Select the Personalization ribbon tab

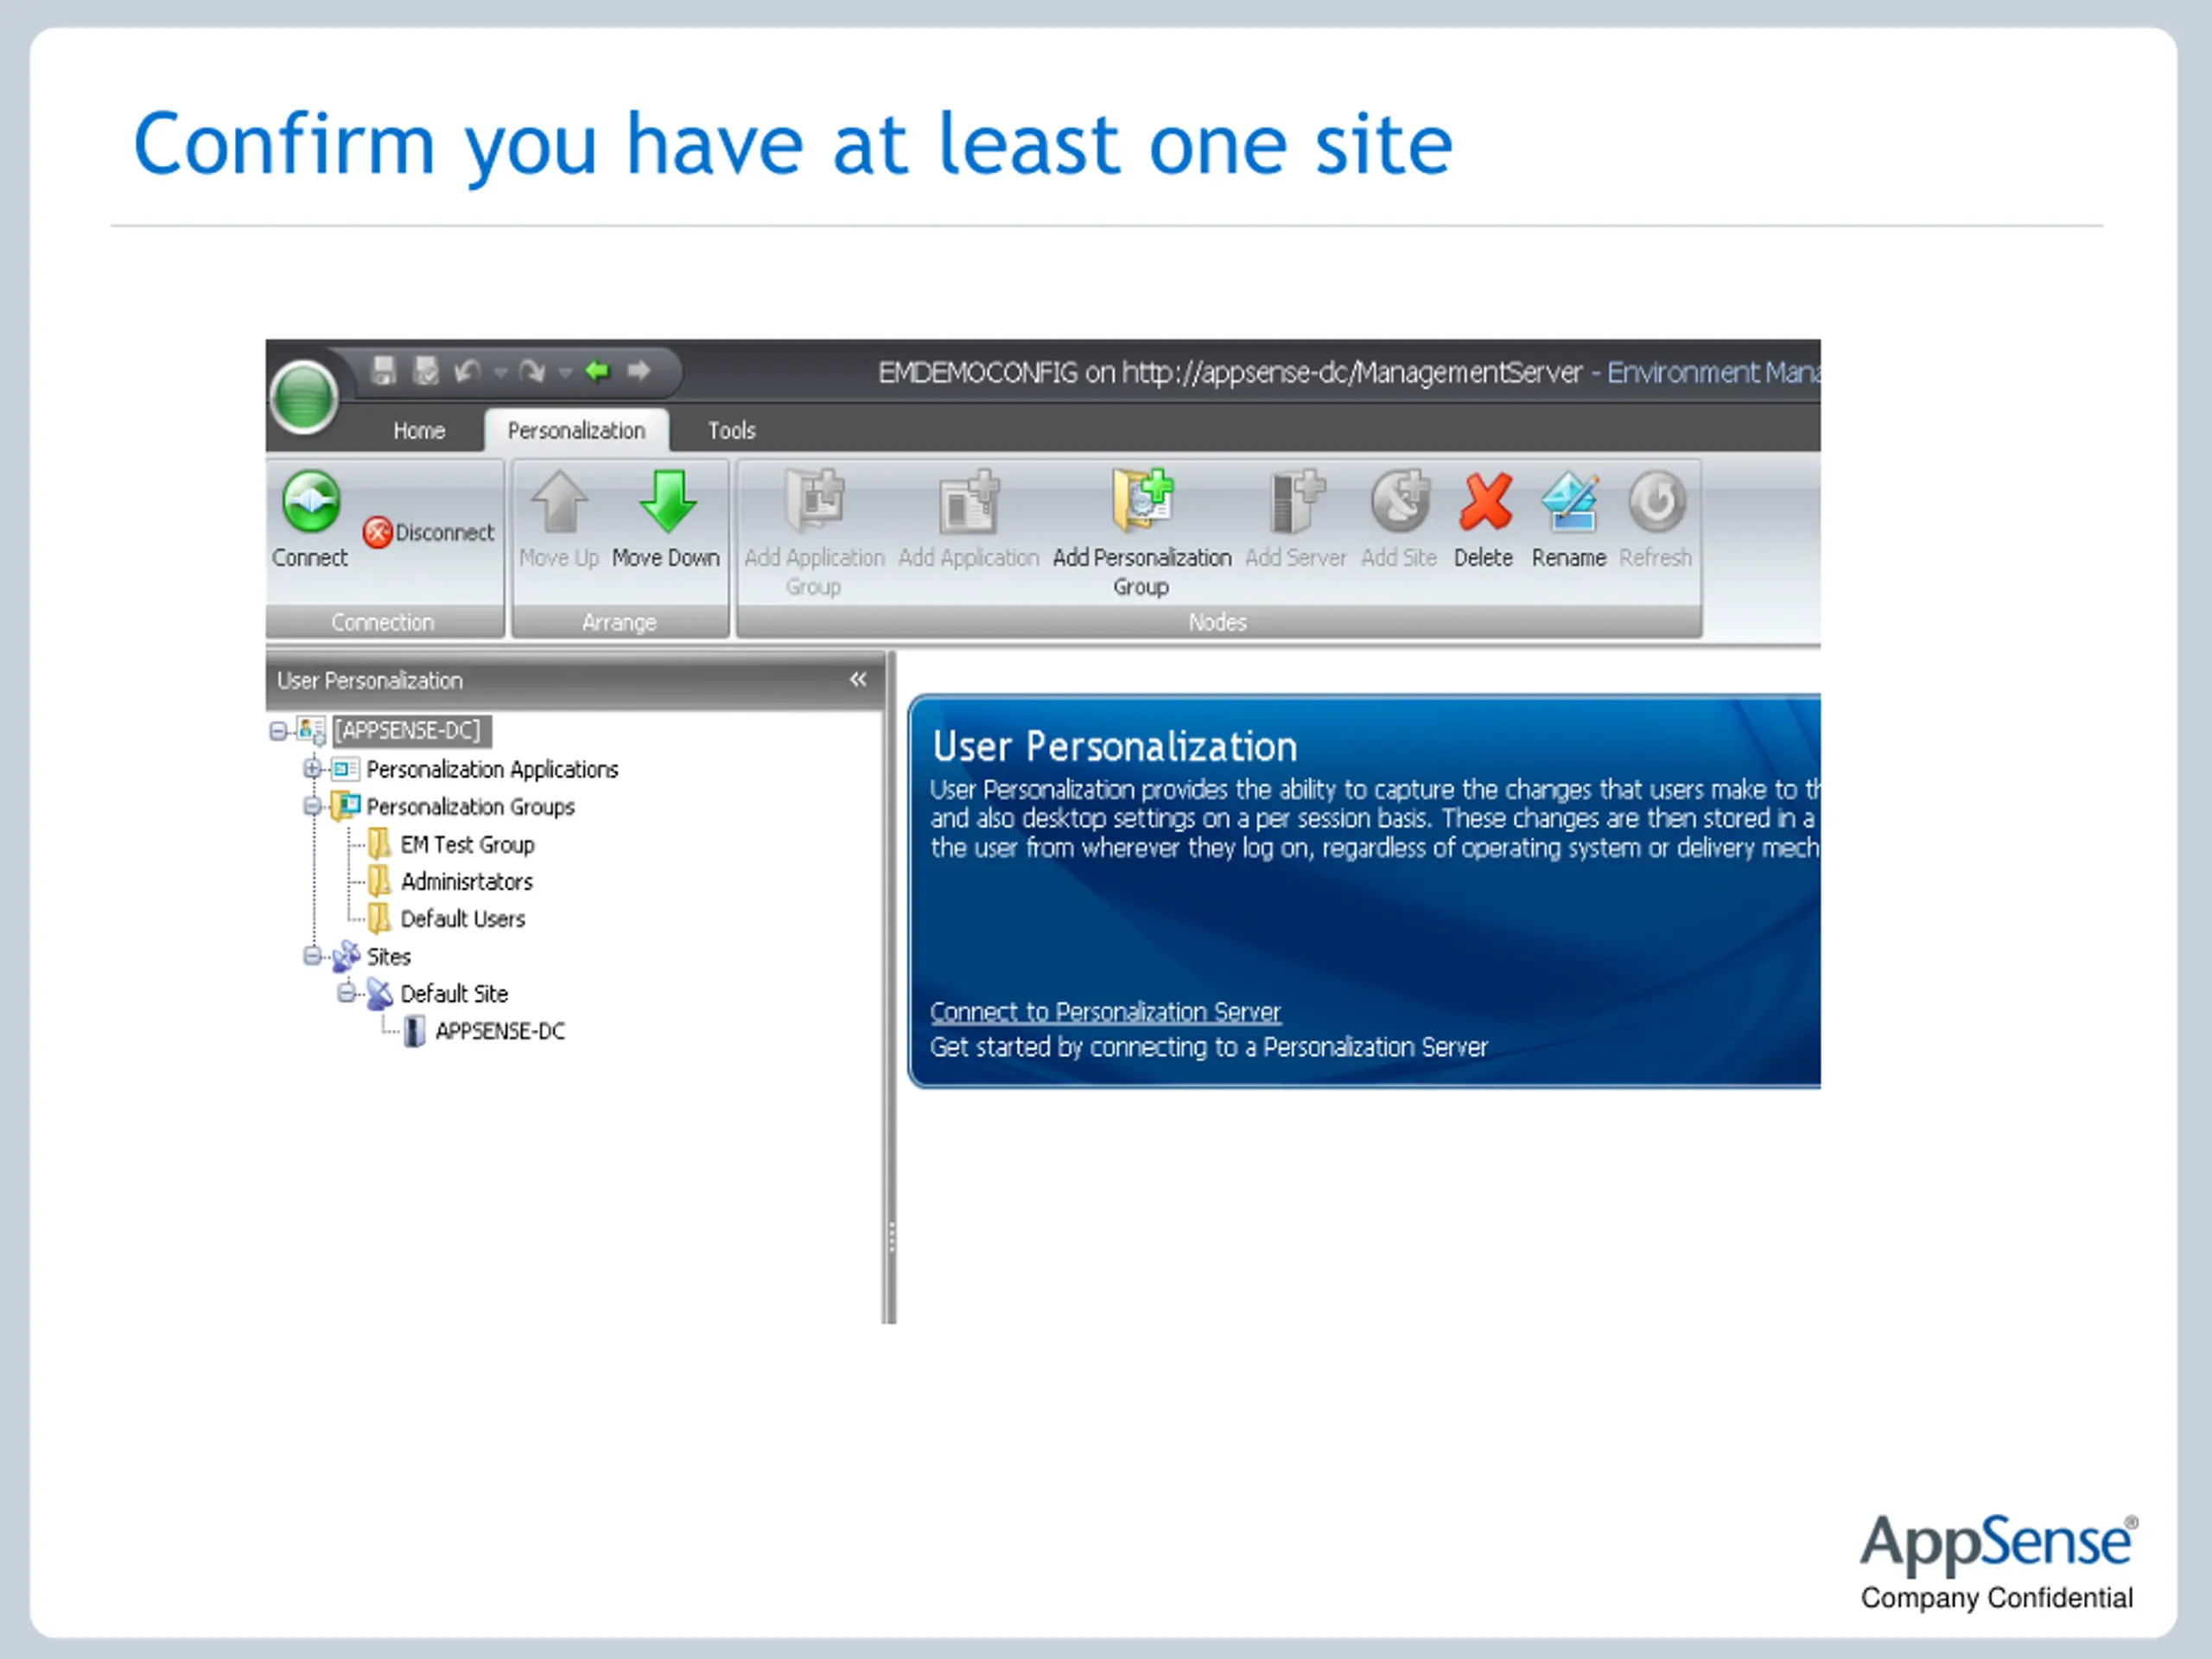point(576,431)
